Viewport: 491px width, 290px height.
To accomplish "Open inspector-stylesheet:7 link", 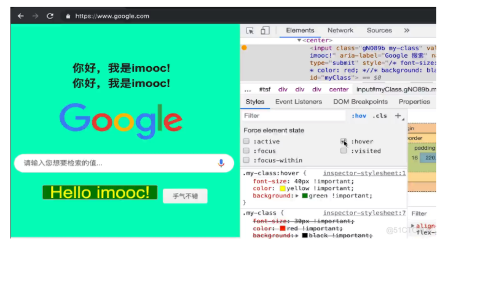I will (x=364, y=213).
